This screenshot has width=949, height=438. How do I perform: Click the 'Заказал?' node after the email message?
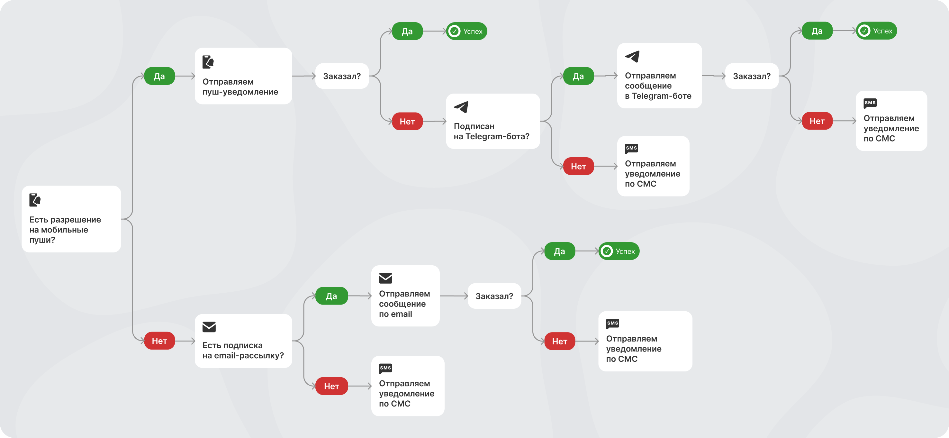click(x=494, y=296)
